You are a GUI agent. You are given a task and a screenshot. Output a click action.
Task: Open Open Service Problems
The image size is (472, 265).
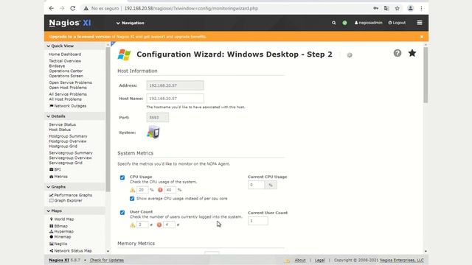coord(71,82)
